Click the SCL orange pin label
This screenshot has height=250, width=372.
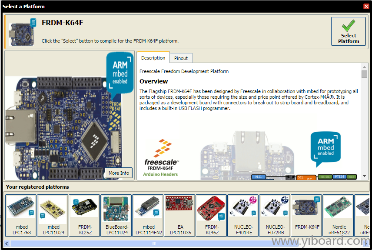[306, 177]
